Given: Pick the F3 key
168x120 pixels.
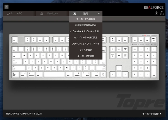Looking at the screenshot, I should point(40,40).
